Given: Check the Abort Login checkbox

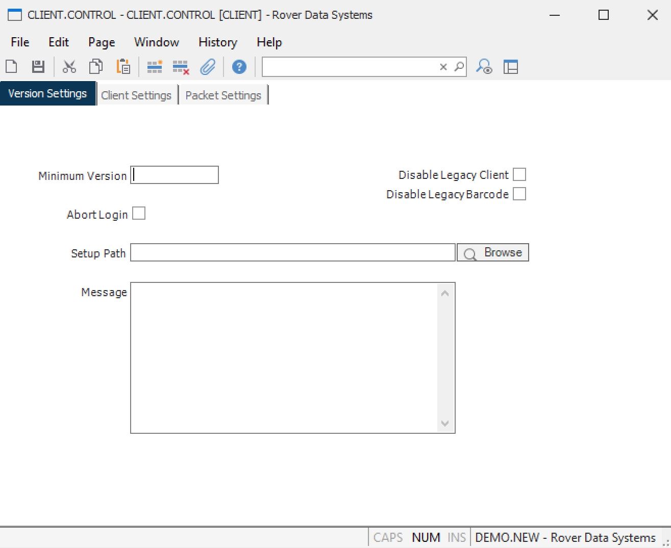Looking at the screenshot, I should [139, 214].
